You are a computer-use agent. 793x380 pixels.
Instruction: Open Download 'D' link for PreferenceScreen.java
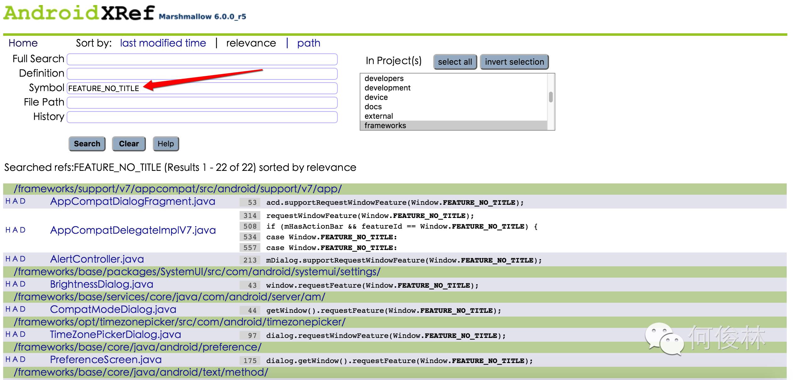coord(23,360)
